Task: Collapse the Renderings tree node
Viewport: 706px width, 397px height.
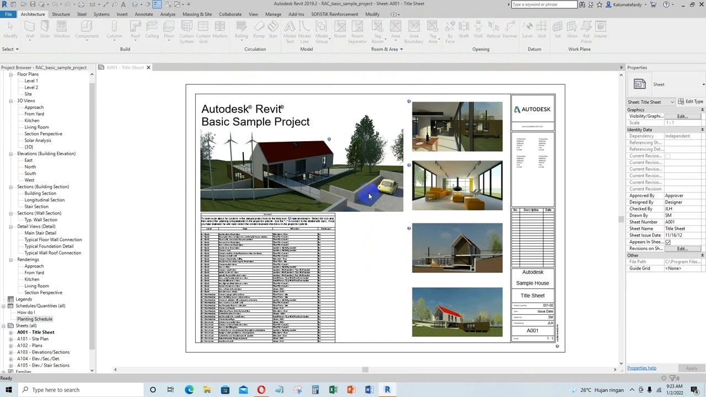Action: coord(11,260)
